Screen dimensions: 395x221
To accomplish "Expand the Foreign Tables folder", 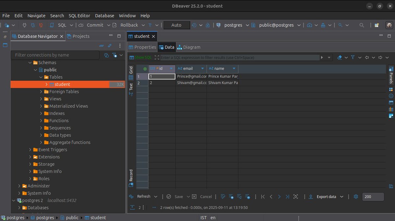I will pos(41,92).
